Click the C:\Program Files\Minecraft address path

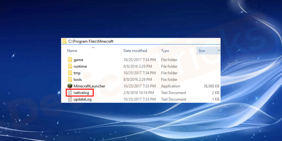91,41
